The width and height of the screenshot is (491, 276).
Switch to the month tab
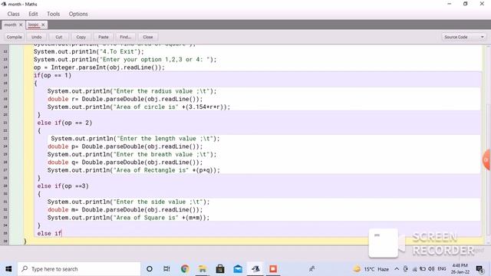[x=10, y=25]
